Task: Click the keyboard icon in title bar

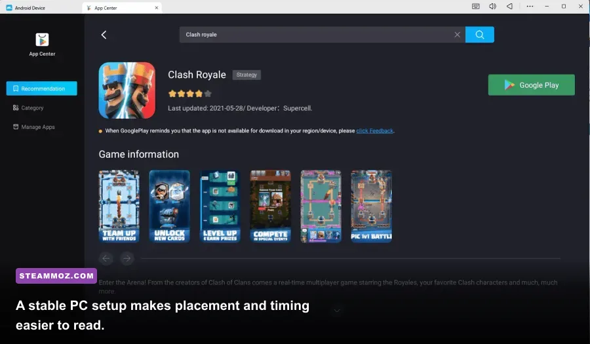Action: tap(476, 7)
